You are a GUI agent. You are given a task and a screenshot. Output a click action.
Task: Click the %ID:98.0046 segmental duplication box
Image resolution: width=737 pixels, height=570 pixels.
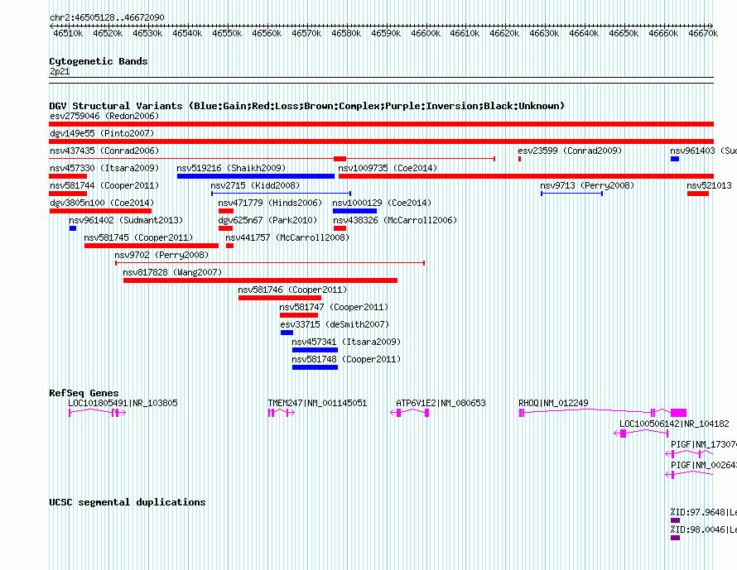point(675,538)
